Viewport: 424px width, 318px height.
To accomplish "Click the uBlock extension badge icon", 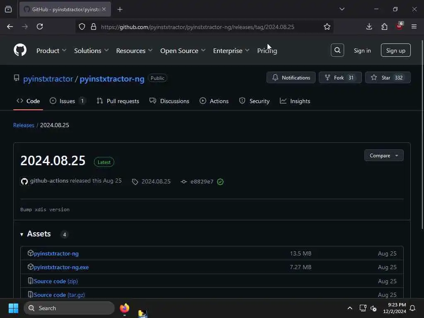I will pyautogui.click(x=400, y=26).
